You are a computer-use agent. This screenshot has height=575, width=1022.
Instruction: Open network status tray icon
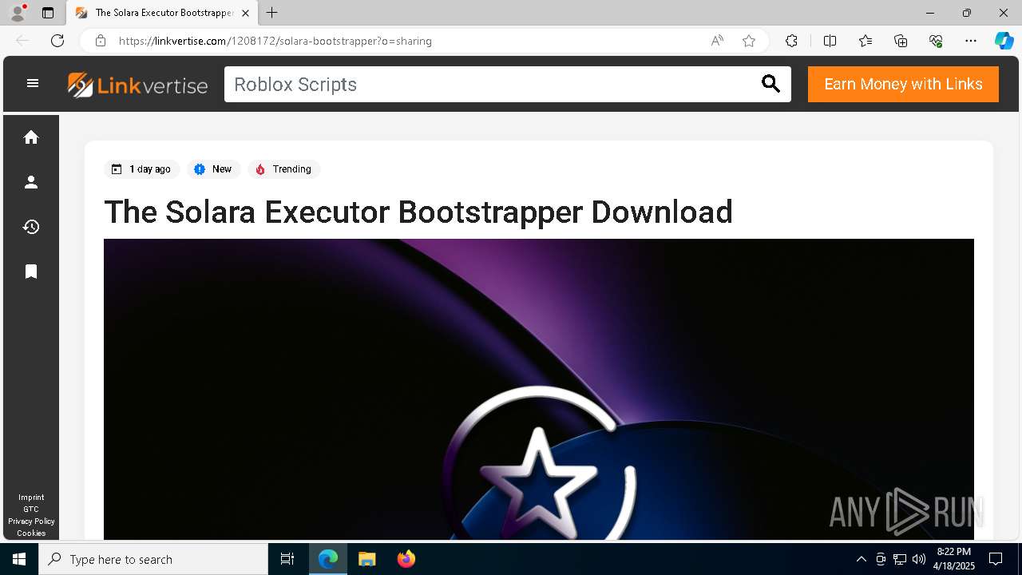(x=900, y=559)
